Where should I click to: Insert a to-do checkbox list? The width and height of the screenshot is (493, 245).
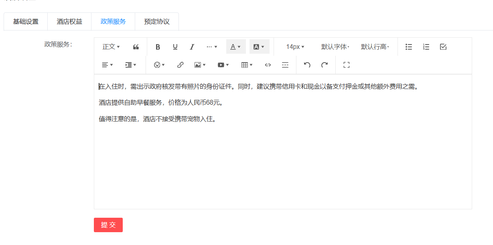pyautogui.click(x=443, y=47)
